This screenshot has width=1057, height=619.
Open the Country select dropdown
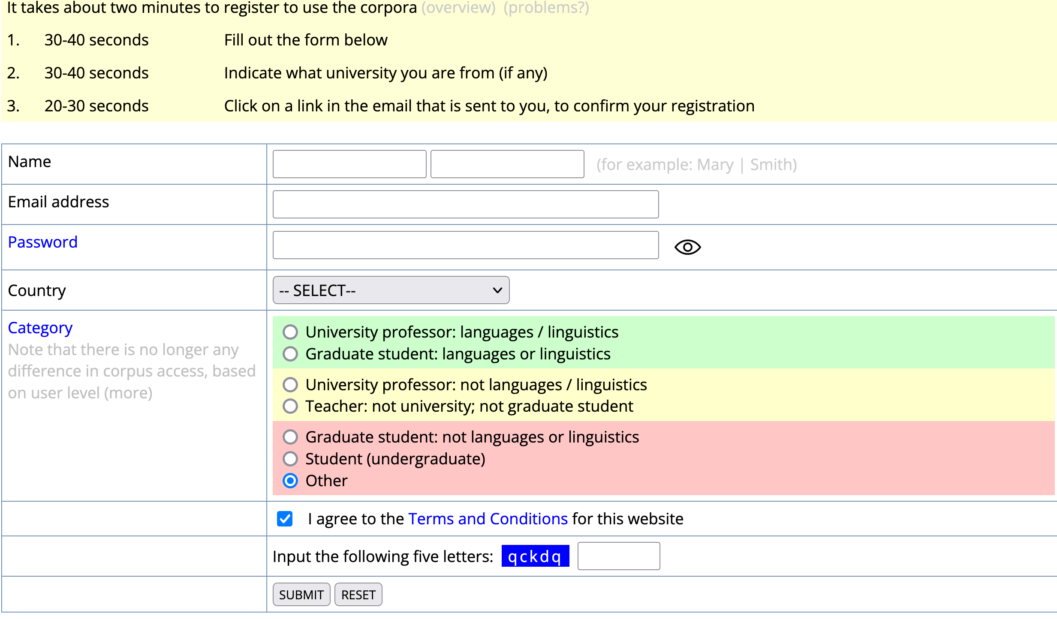391,290
